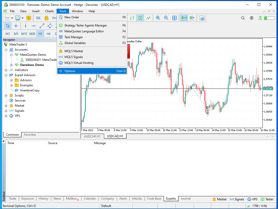Image resolution: width=278 pixels, height=209 pixels.
Task: Open Strategy Tester Agents Manager
Action: (92, 25)
